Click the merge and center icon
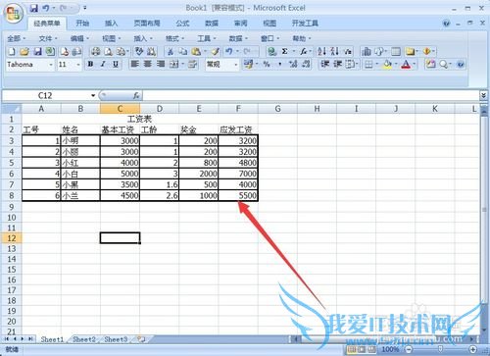490x356 pixels. tap(174, 64)
